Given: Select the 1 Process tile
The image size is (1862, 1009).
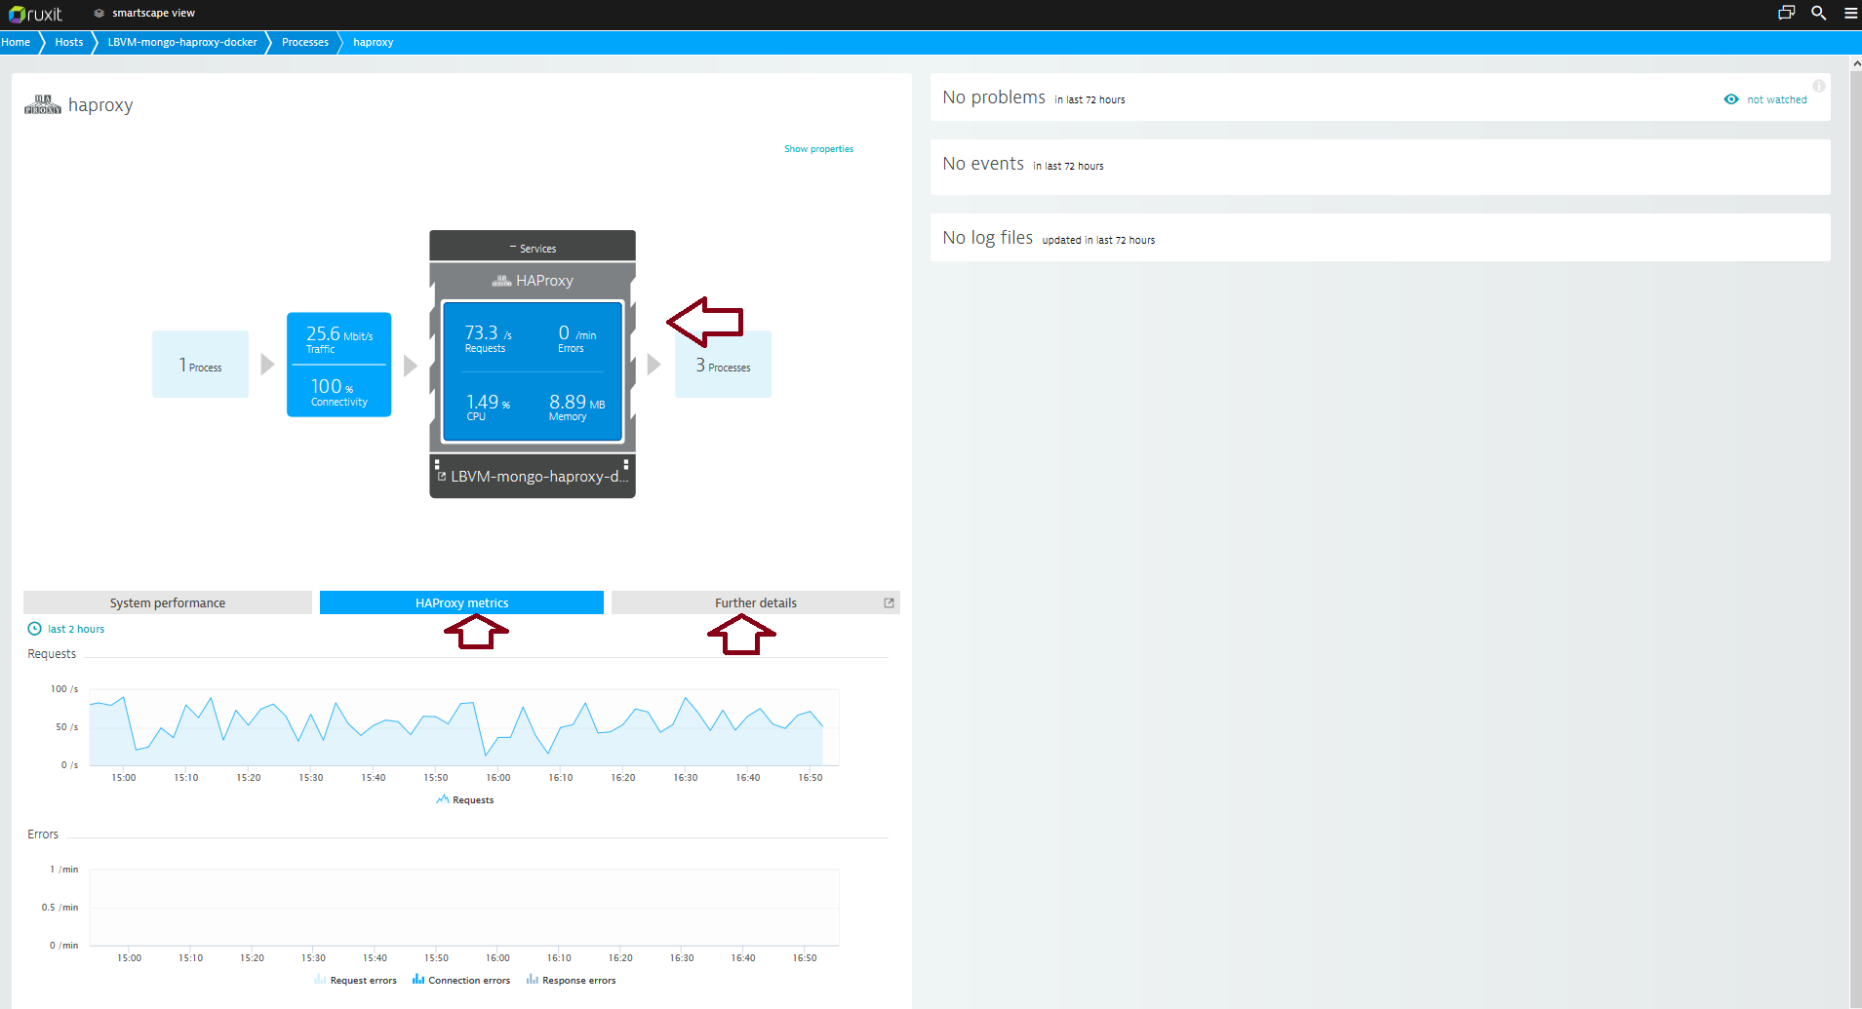Looking at the screenshot, I should (200, 365).
